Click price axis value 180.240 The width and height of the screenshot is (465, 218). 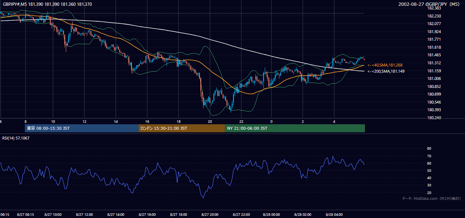(434, 118)
